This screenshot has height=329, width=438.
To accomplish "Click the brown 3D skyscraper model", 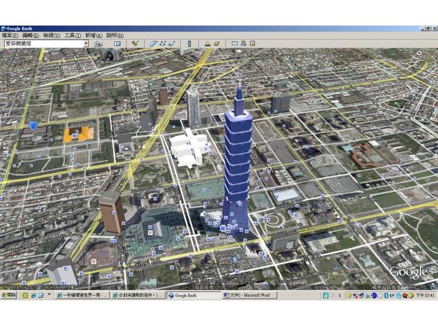I will (x=111, y=212).
